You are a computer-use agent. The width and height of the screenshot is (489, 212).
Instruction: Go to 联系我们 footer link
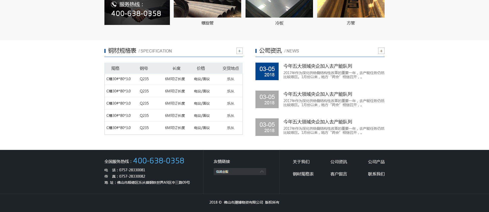(376, 174)
